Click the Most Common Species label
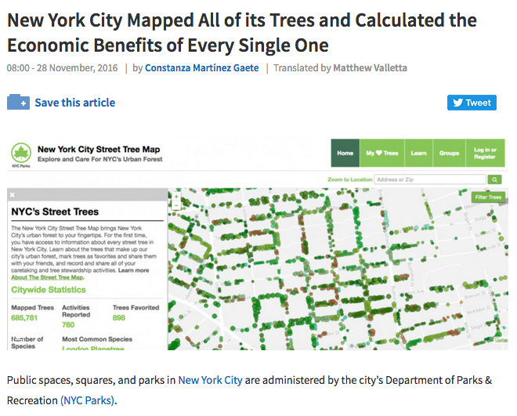This screenshot has height=416, width=517. [x=97, y=339]
